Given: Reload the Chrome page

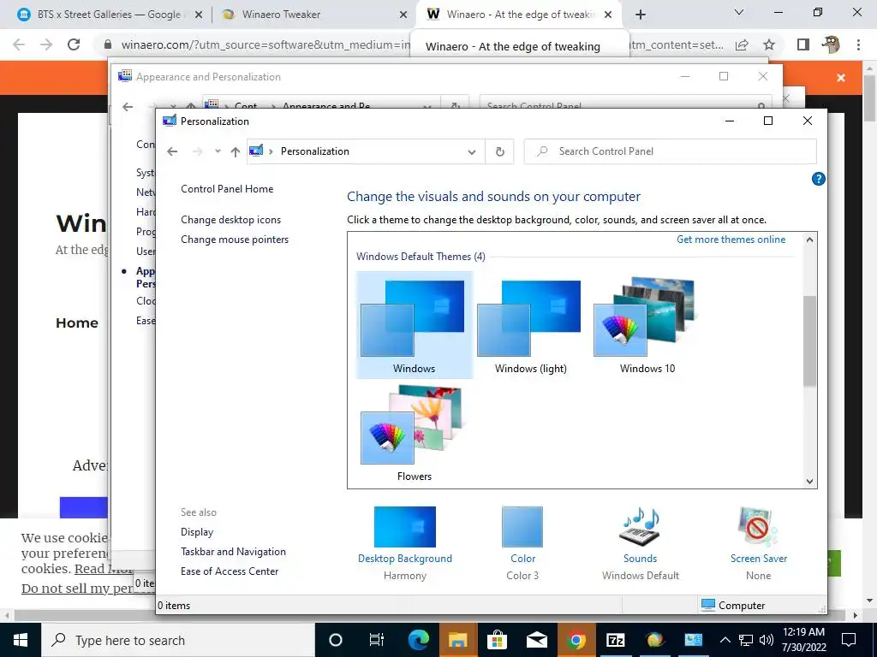Looking at the screenshot, I should [74, 44].
